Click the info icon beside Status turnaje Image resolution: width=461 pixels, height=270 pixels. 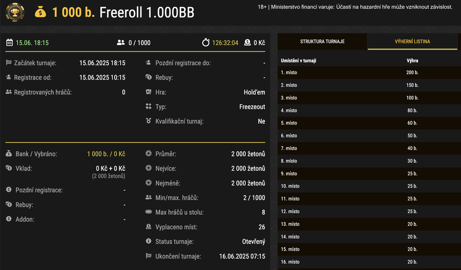pos(149,241)
